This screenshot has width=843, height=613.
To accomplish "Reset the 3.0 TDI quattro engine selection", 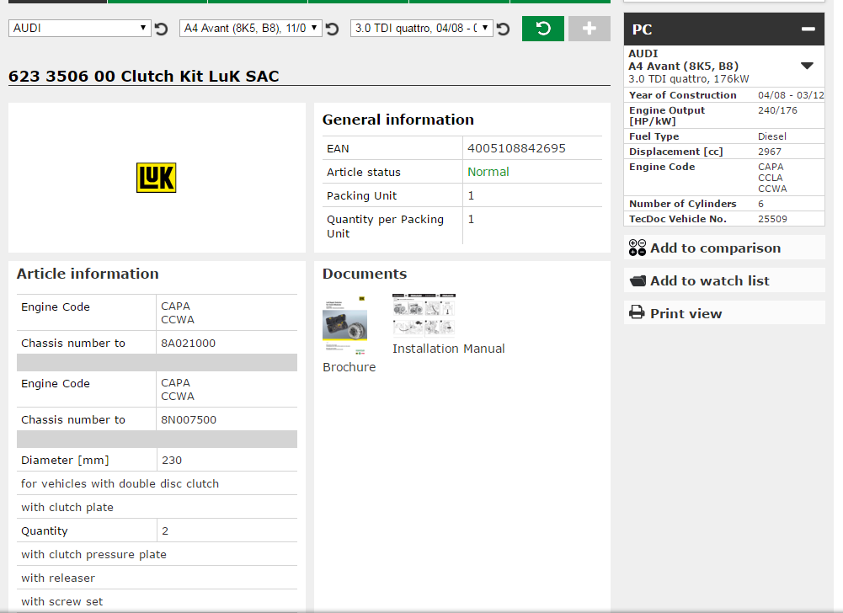I will coord(503,29).
